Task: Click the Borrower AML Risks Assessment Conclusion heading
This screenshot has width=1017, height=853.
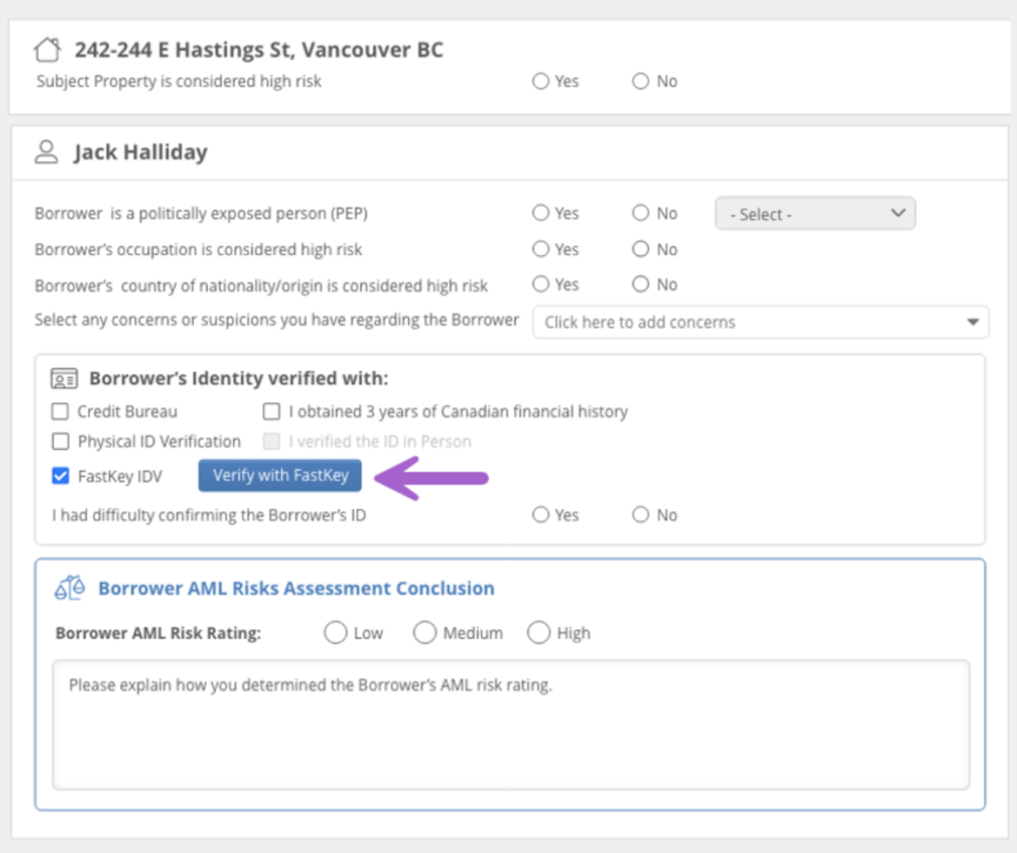Action: point(296,588)
